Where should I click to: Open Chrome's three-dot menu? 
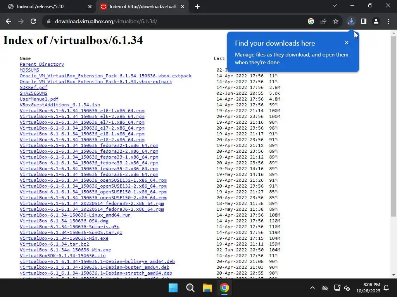point(388,22)
